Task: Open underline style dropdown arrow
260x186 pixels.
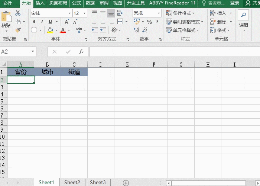Action: coord(56,22)
